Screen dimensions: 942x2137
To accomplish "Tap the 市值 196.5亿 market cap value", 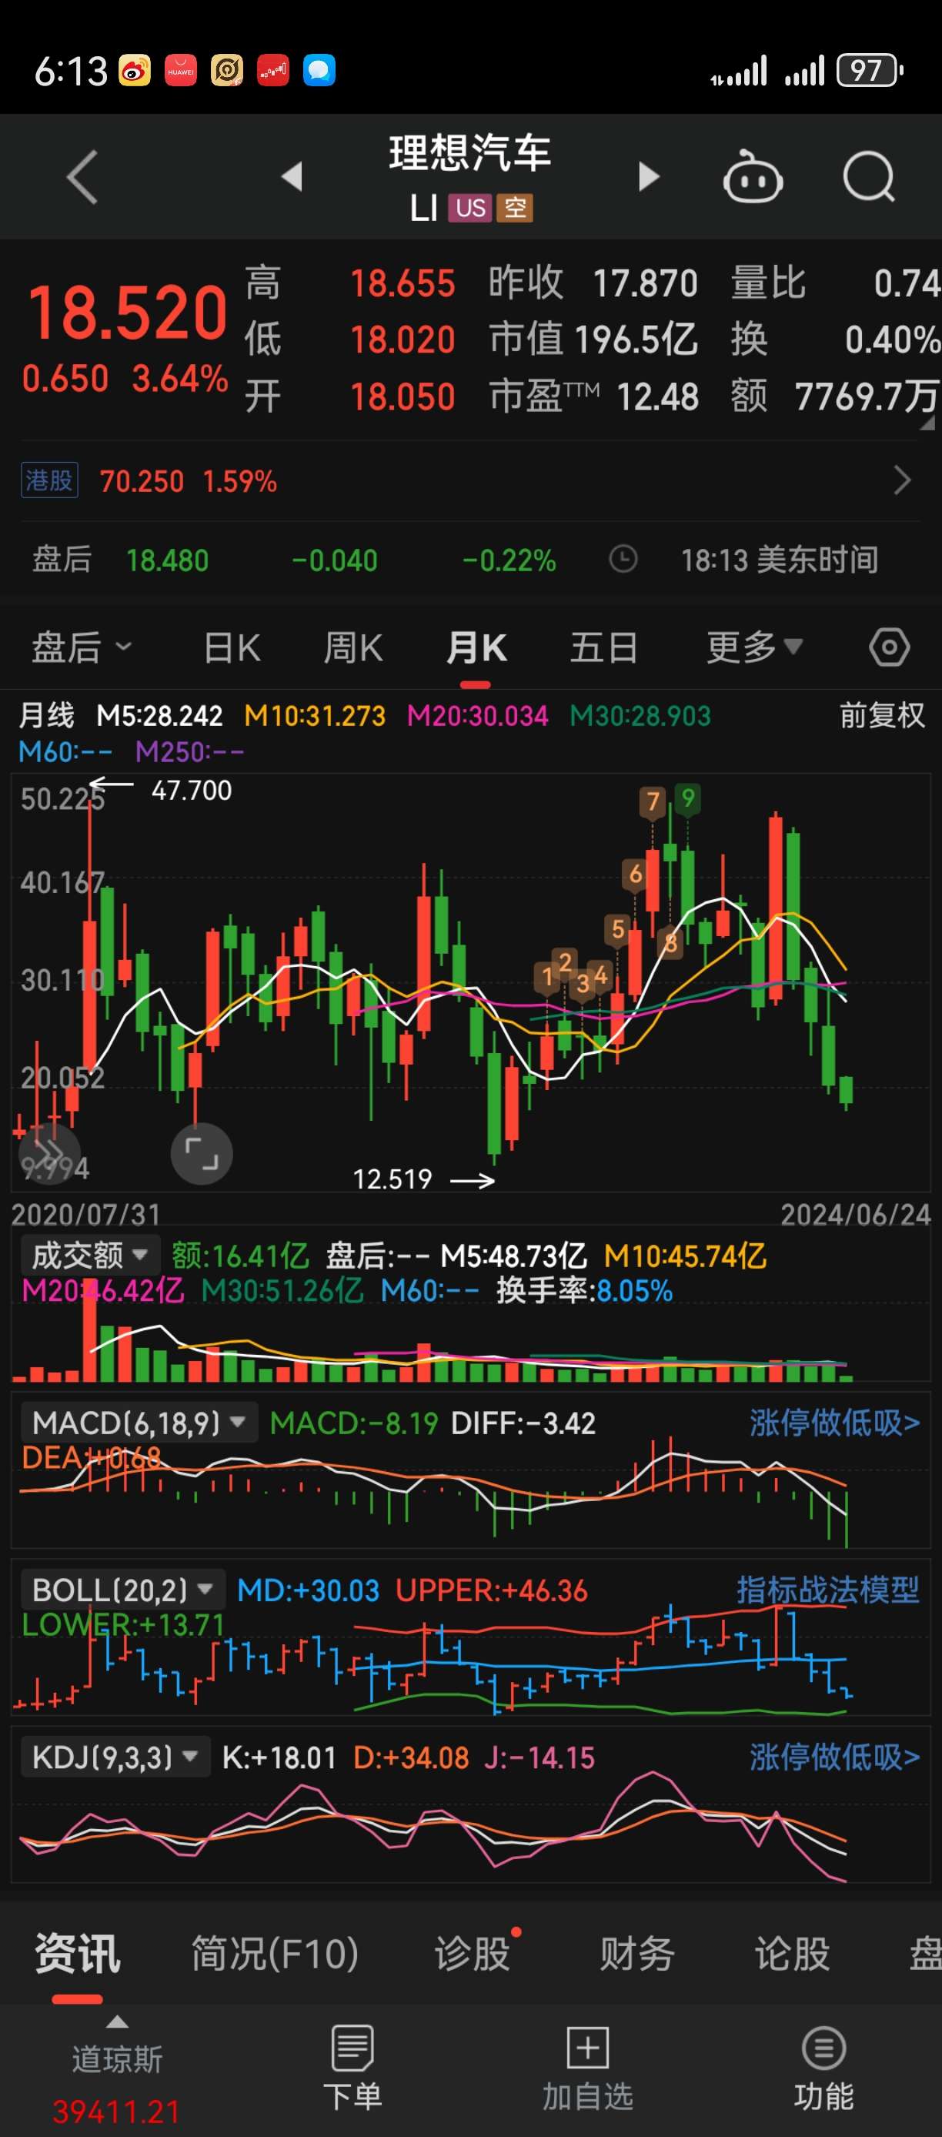I will [593, 339].
